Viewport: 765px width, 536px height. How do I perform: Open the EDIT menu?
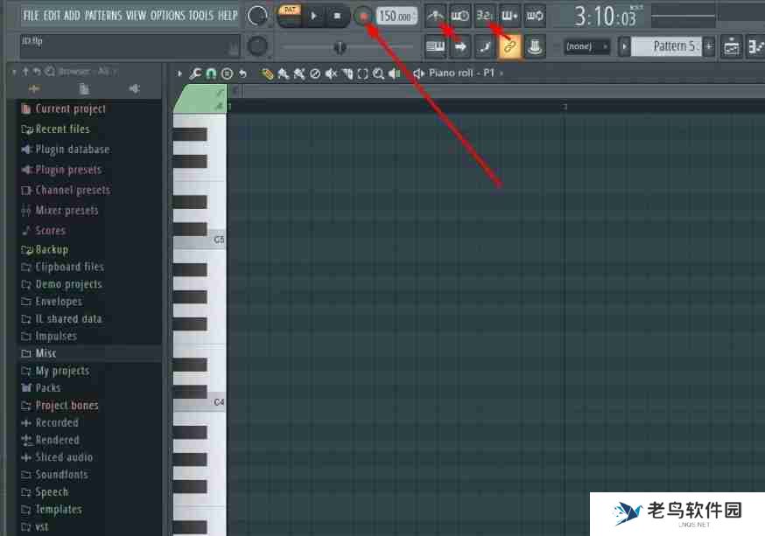click(52, 15)
